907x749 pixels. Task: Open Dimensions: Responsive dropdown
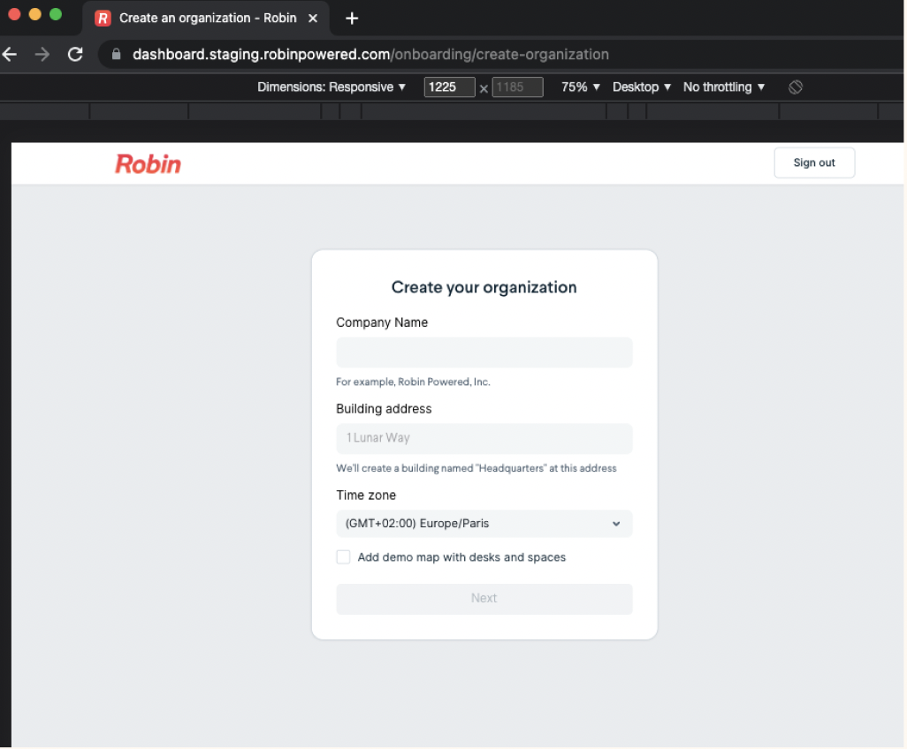point(331,87)
